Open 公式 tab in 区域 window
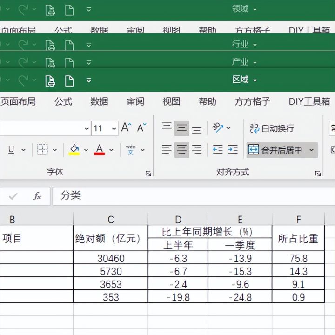335x335 pixels. (x=63, y=101)
